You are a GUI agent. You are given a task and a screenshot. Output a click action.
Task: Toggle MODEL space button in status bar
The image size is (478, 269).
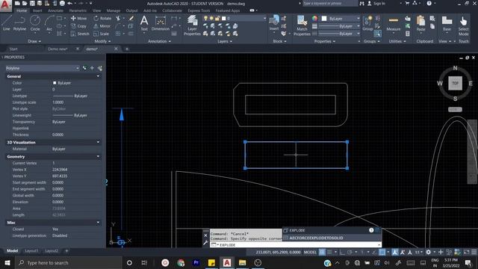click(310, 253)
